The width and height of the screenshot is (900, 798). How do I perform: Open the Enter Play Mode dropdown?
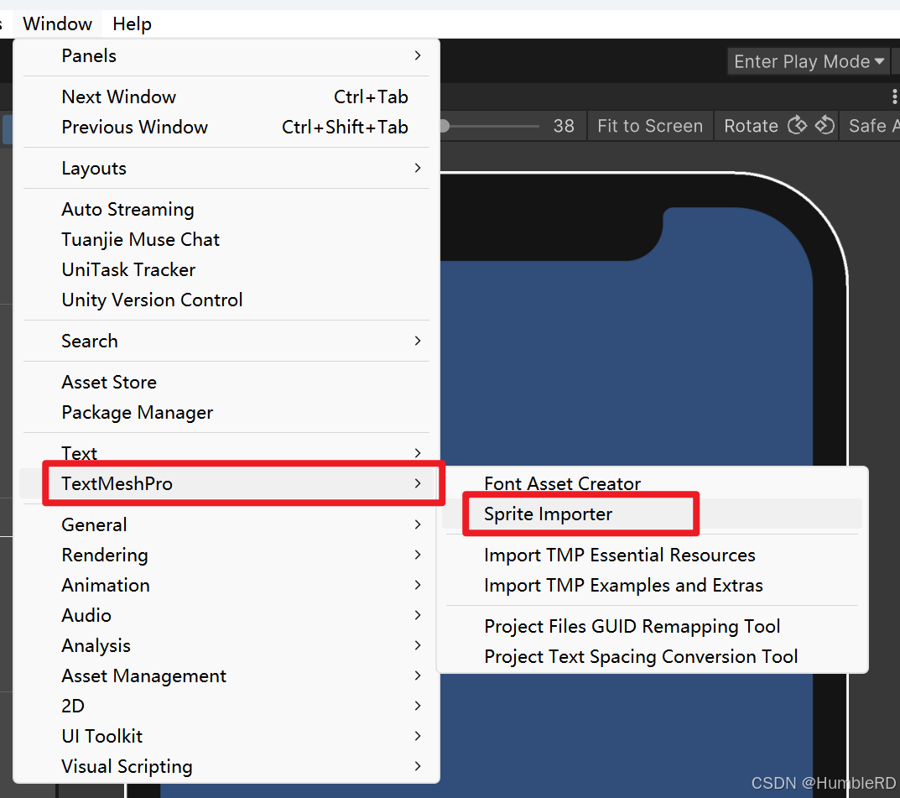point(809,61)
